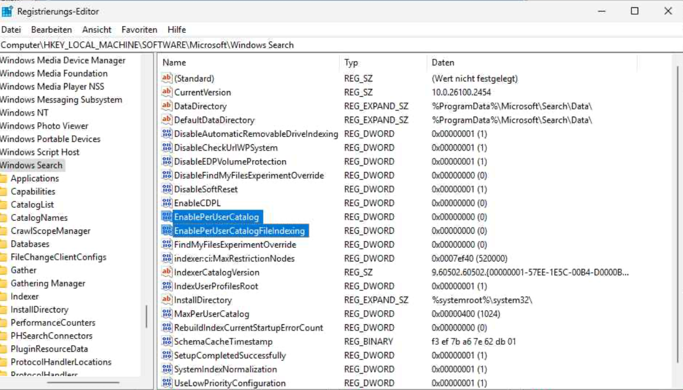Select the Windows NT key
Screen dimensions: 683x390
pos(24,113)
